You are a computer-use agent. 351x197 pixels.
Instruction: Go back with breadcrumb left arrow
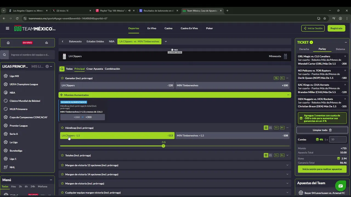[x=63, y=42]
